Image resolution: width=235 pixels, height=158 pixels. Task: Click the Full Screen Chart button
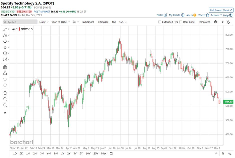[221, 10]
